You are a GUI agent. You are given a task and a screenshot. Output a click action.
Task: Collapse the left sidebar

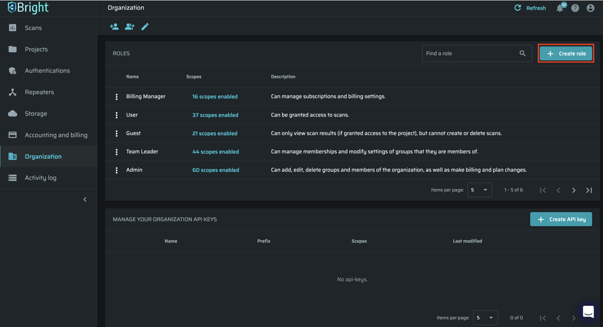[85, 200]
